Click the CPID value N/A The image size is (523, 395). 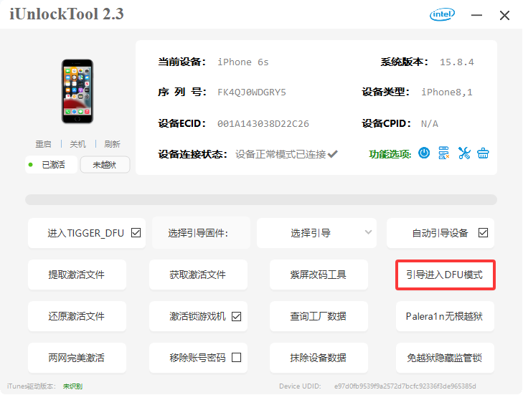click(430, 124)
